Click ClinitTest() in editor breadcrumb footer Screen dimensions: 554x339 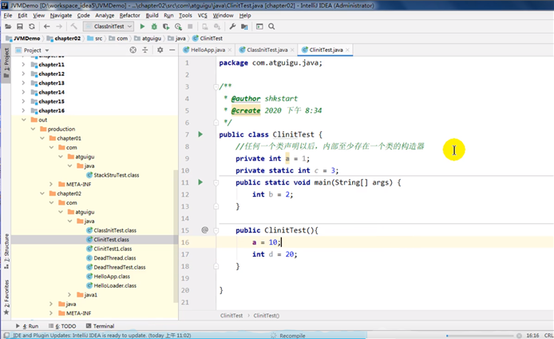[x=266, y=315]
